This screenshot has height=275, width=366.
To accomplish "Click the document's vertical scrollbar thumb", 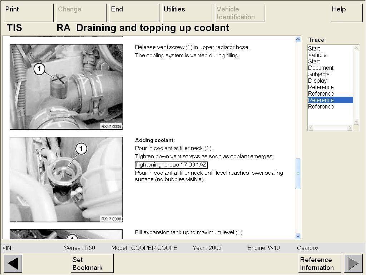I will (298, 174).
